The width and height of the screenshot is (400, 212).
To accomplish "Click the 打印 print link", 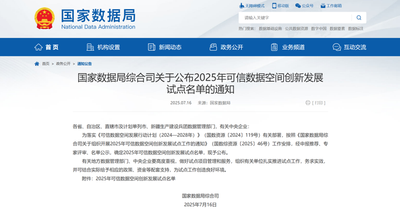I will click(319, 103).
